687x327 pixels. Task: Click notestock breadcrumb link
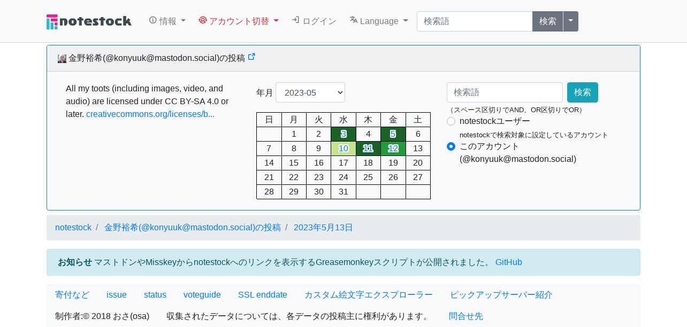[x=73, y=228]
